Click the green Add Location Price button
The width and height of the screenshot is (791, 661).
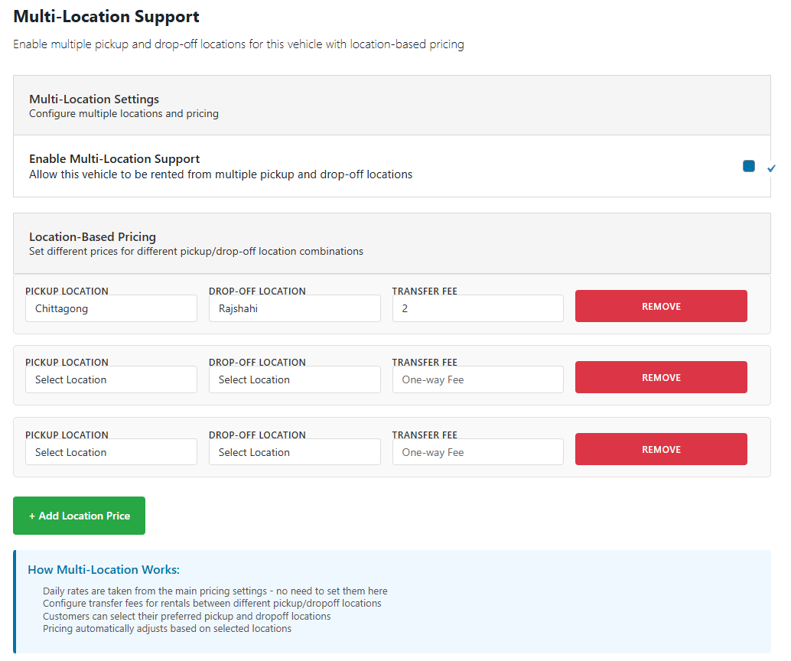(x=79, y=516)
